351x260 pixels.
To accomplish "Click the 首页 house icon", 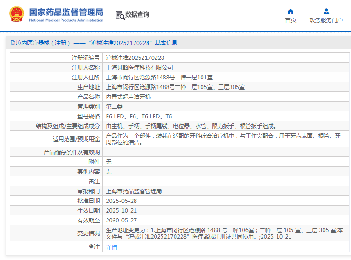I will point(290,11).
